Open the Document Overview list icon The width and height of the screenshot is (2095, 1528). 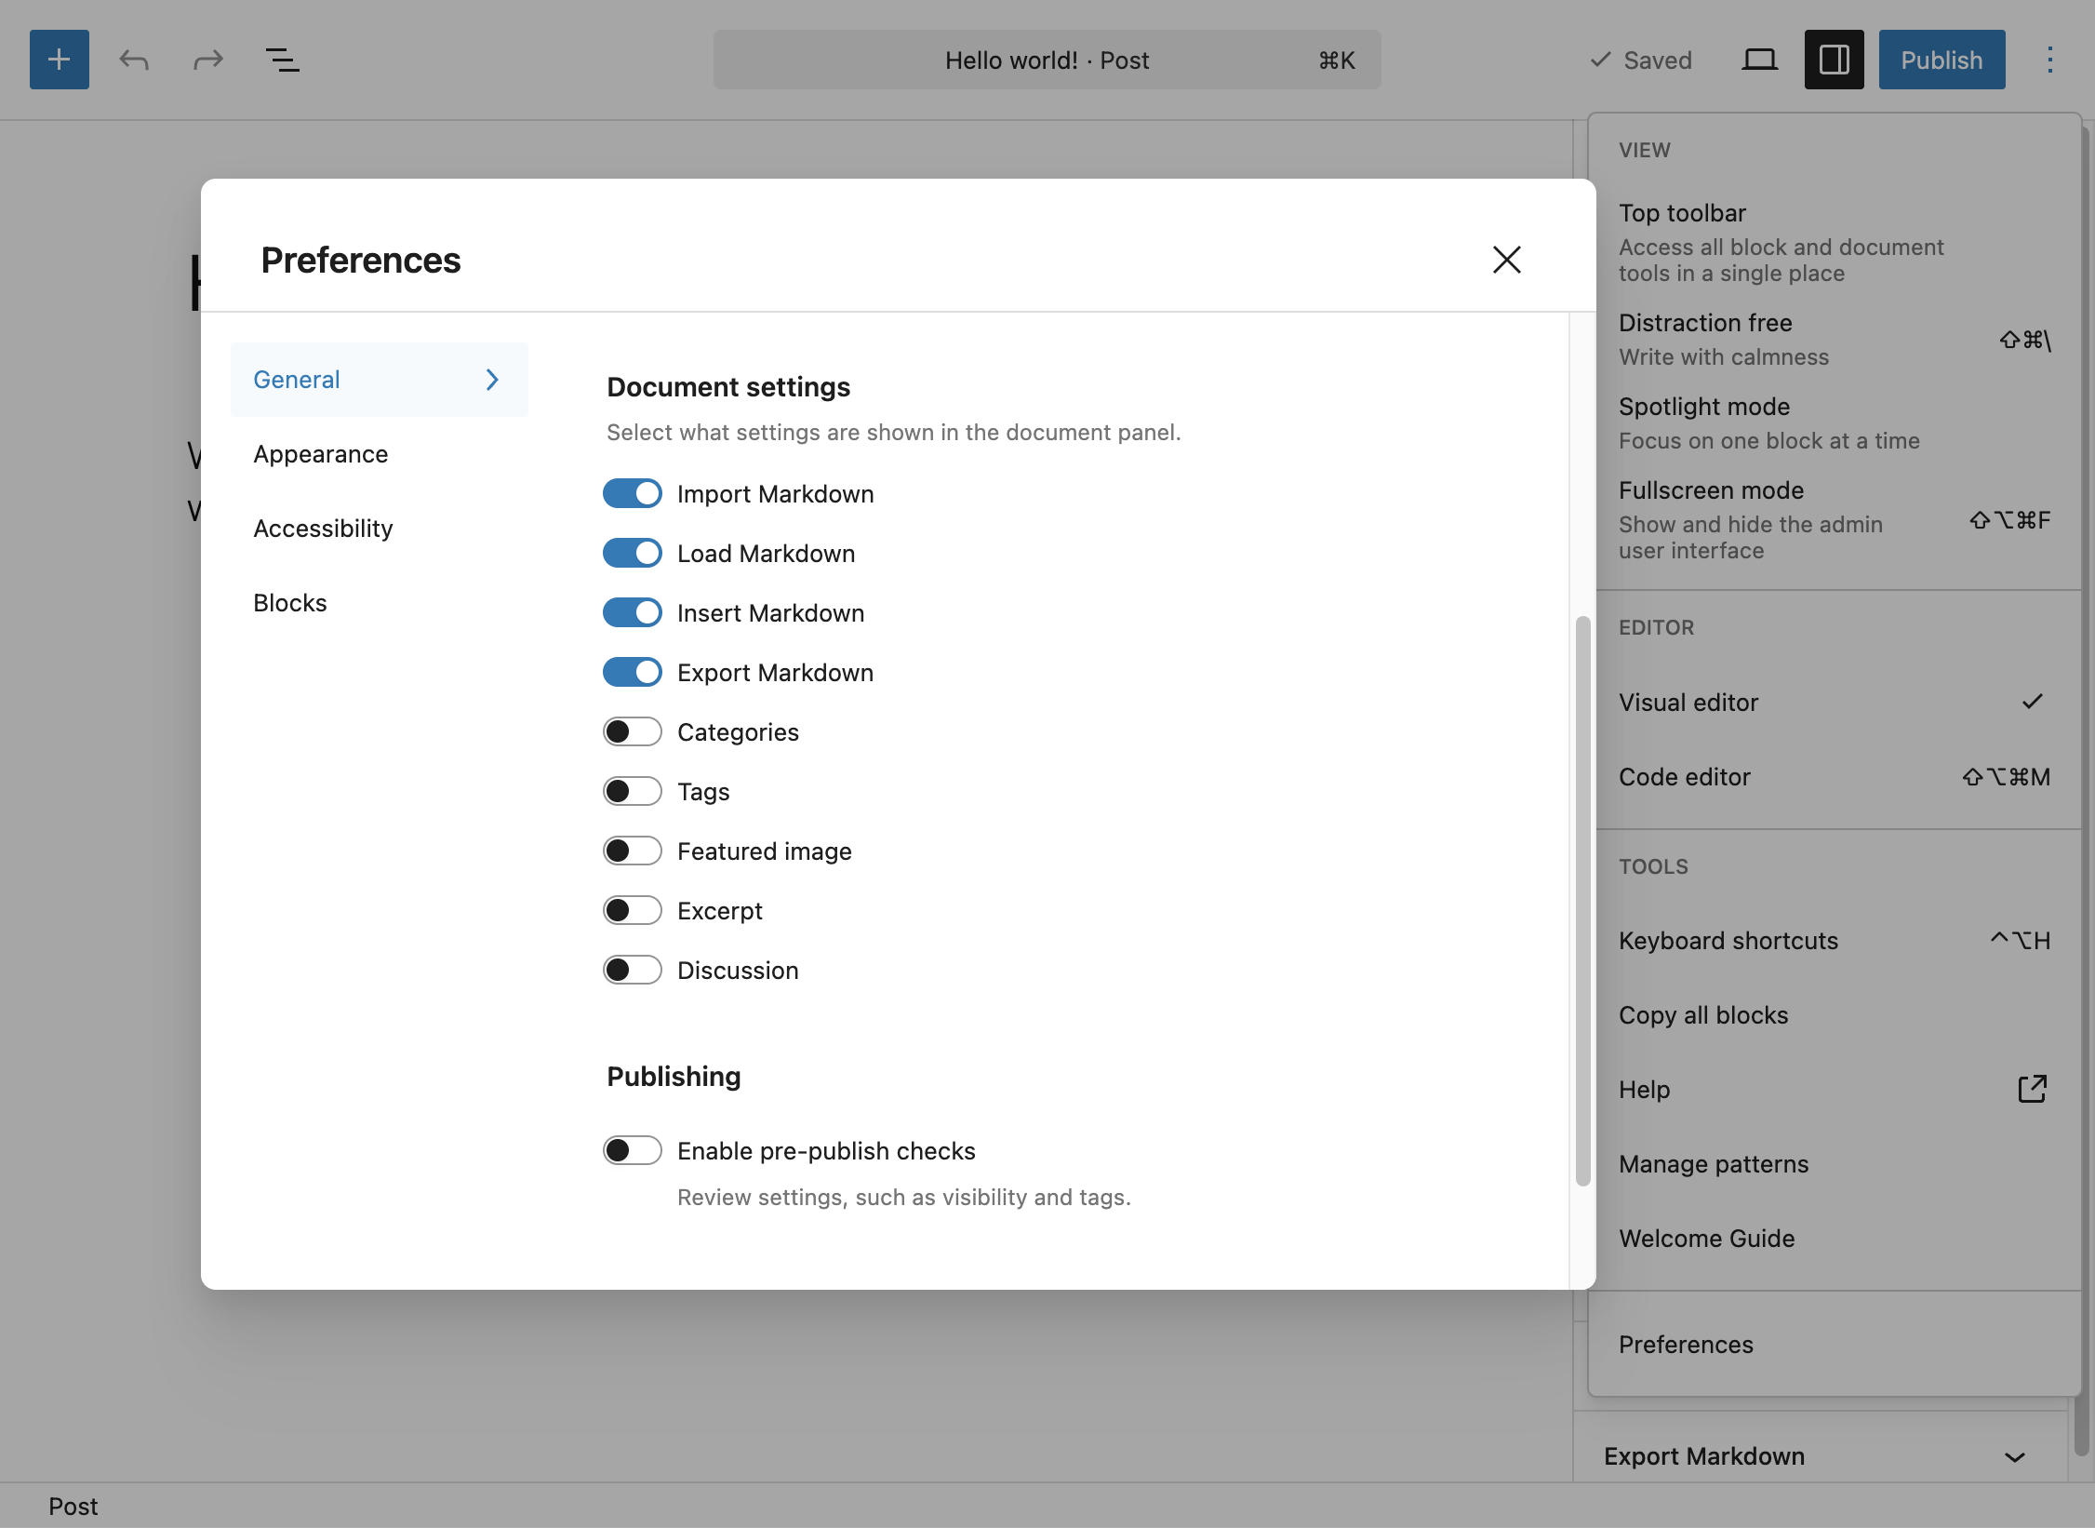pos(282,60)
